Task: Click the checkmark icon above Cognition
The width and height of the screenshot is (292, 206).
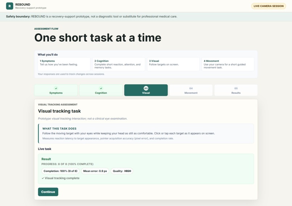Action: click(x=101, y=88)
